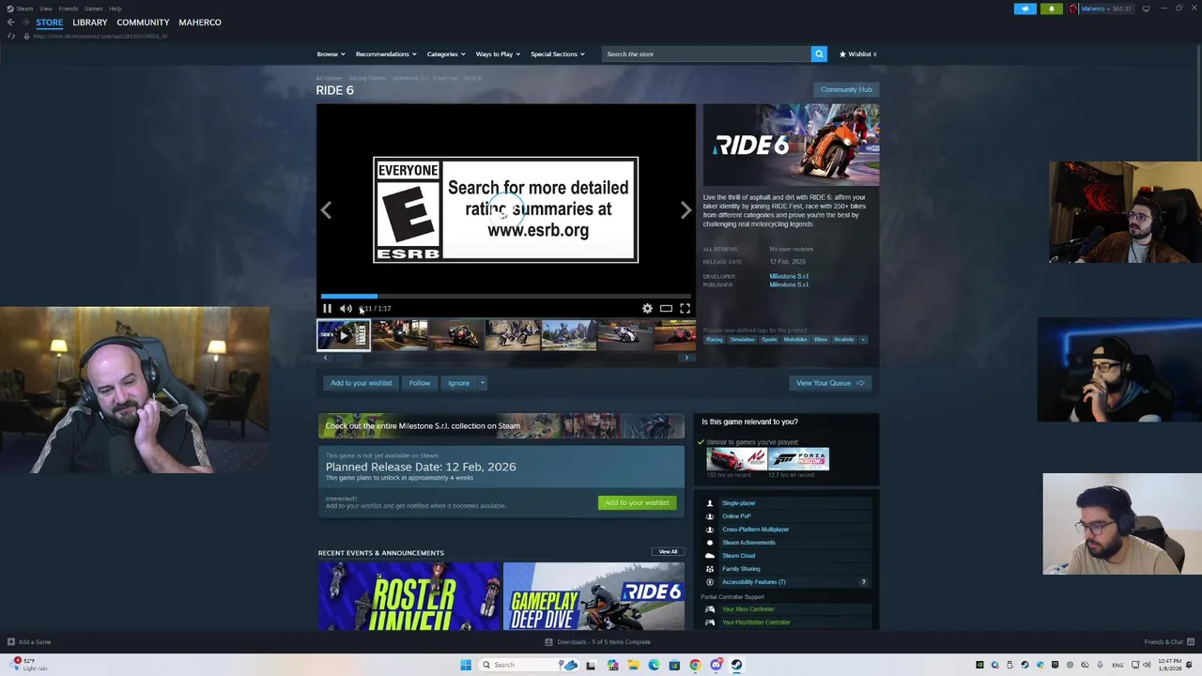The image size is (1202, 676).
Task: Reload the page with the refresh icon
Action: tap(11, 36)
